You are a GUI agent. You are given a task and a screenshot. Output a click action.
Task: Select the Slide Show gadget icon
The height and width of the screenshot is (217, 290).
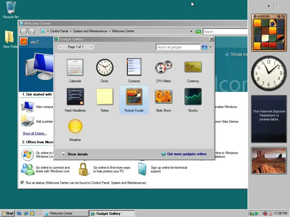(163, 97)
